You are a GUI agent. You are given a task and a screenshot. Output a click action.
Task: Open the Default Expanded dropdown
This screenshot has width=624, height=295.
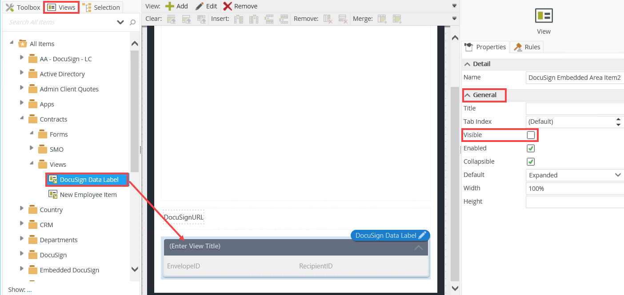coord(575,175)
